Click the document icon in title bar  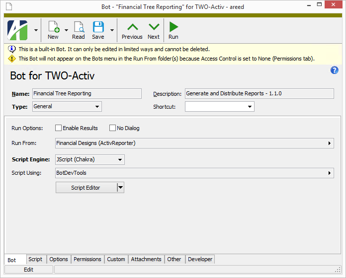(x=9, y=6)
